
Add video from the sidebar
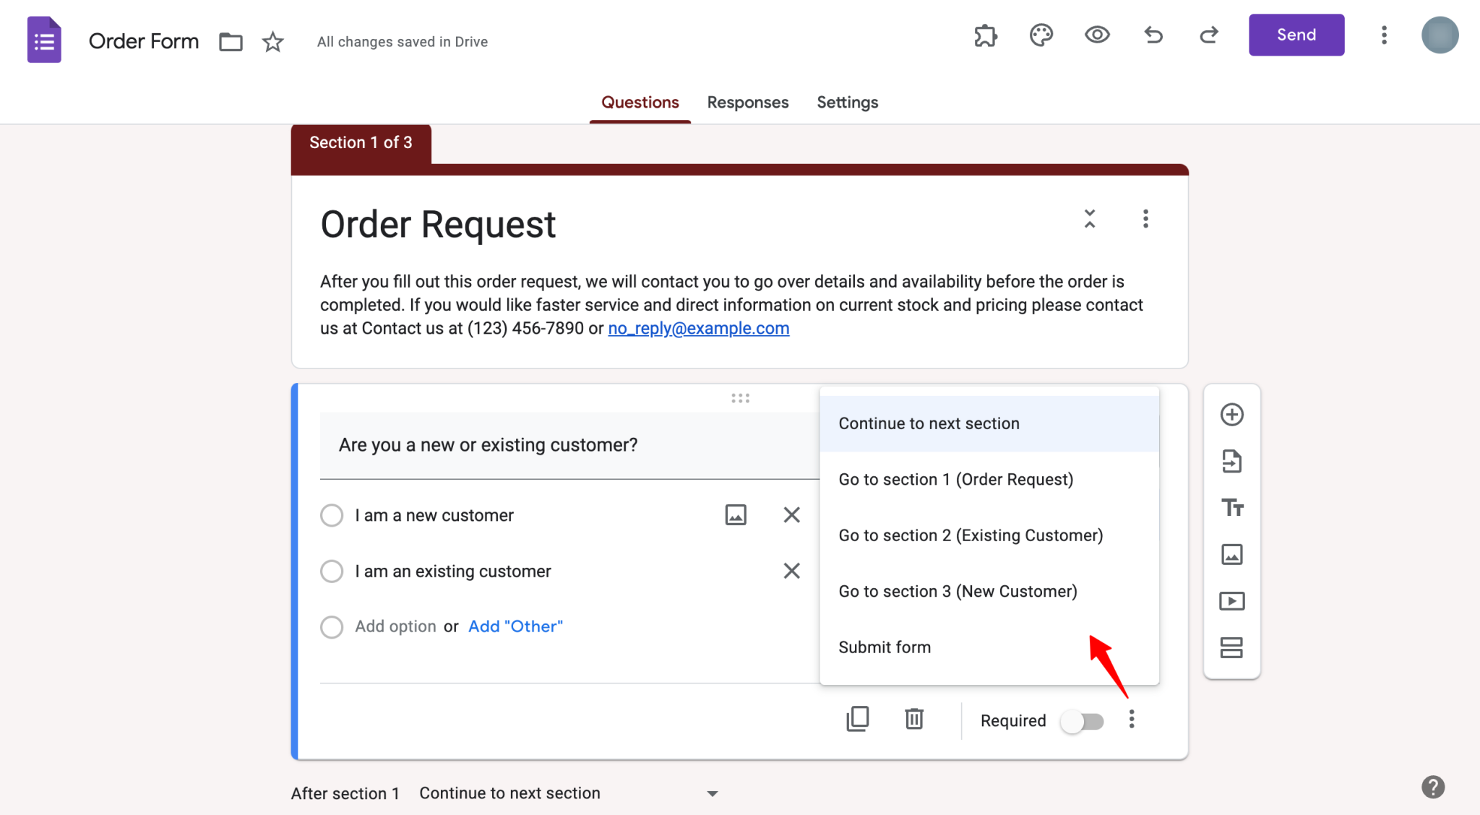[x=1231, y=601]
